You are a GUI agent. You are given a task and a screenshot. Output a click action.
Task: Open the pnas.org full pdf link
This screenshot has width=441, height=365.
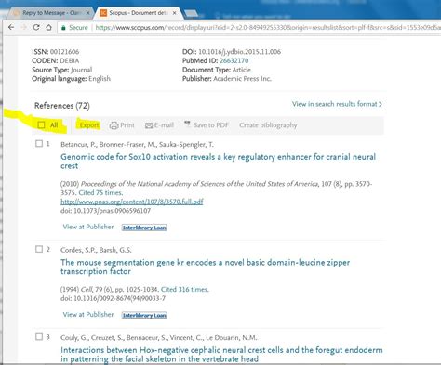click(132, 202)
